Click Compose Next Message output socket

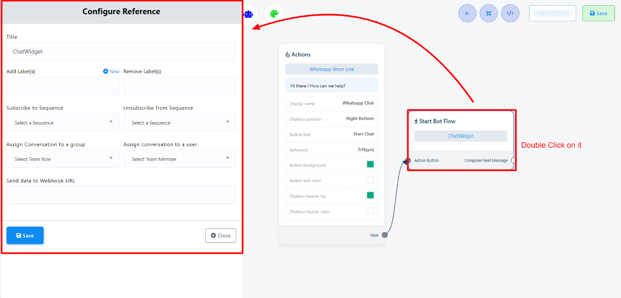point(513,160)
